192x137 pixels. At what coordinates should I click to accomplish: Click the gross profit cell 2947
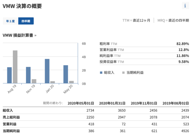122,117
